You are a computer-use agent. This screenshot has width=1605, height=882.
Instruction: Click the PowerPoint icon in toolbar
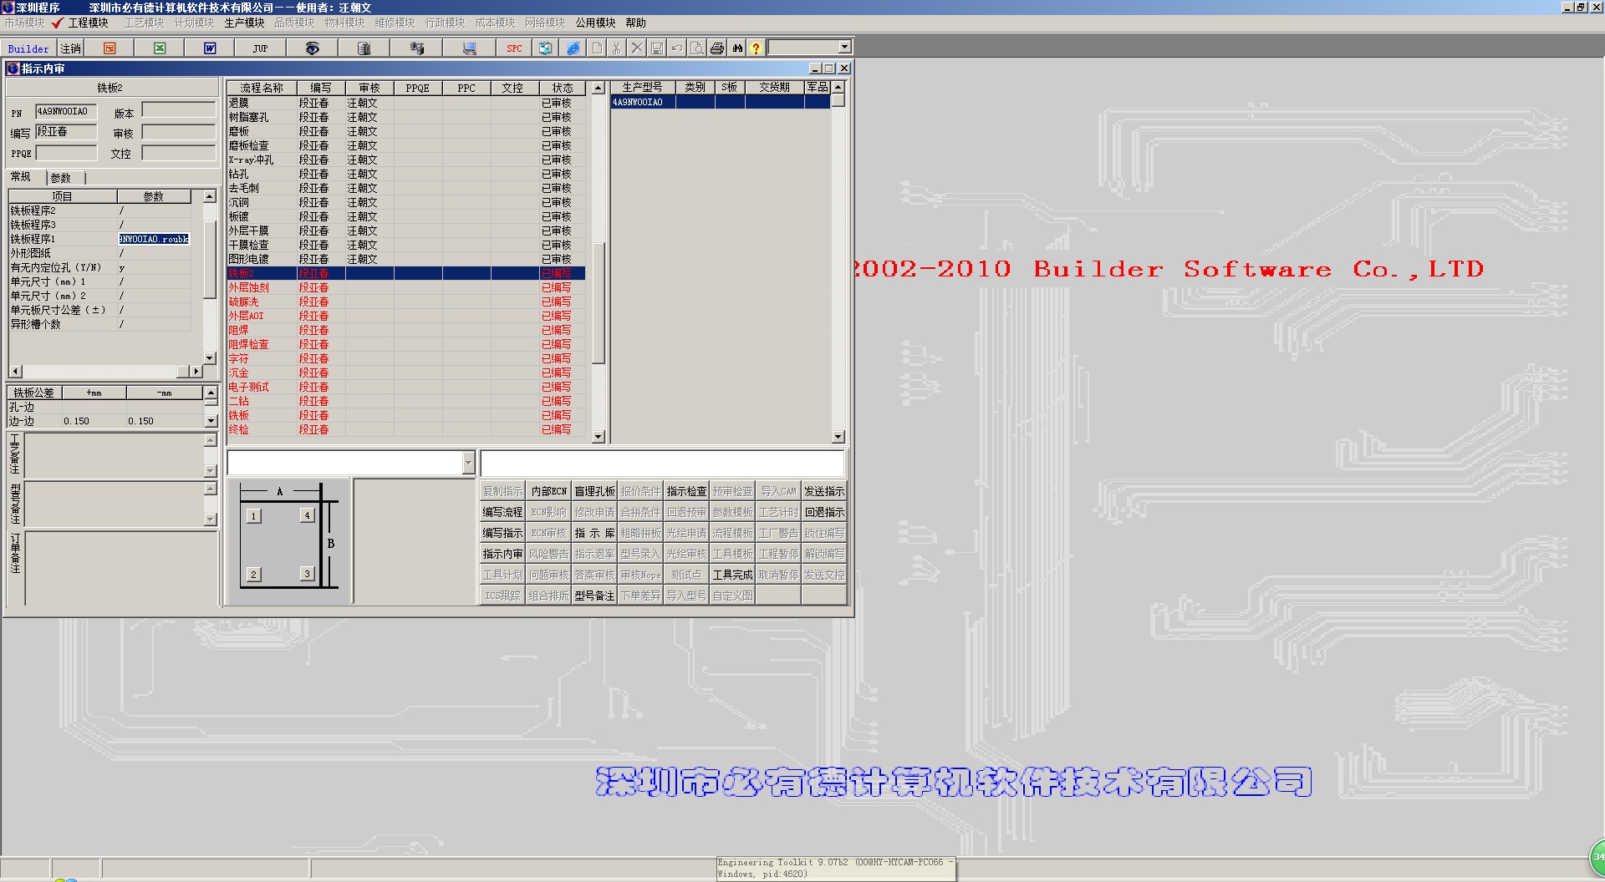click(110, 48)
